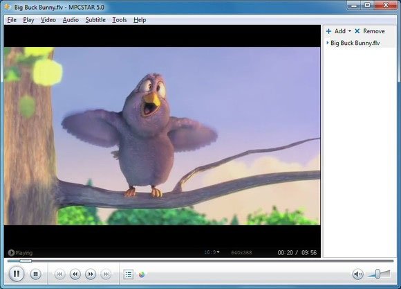Stop playback using the stop button
This screenshot has width=401, height=289.
coord(35,274)
